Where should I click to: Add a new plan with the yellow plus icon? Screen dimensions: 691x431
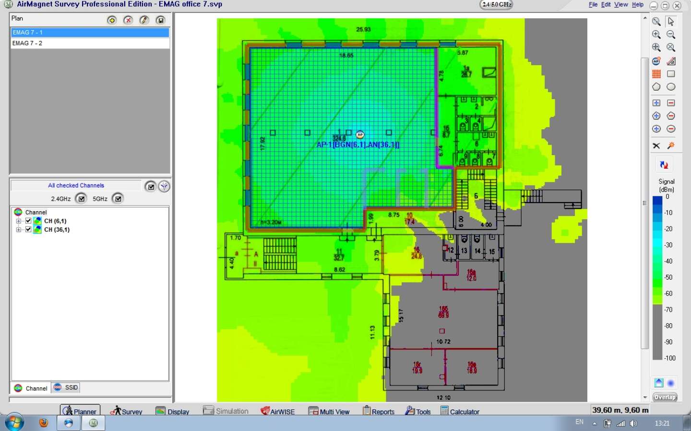pos(112,20)
